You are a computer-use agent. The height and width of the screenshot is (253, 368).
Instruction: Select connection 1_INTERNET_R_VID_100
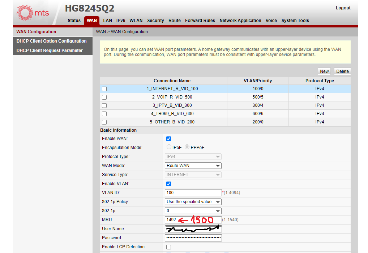tap(172, 89)
